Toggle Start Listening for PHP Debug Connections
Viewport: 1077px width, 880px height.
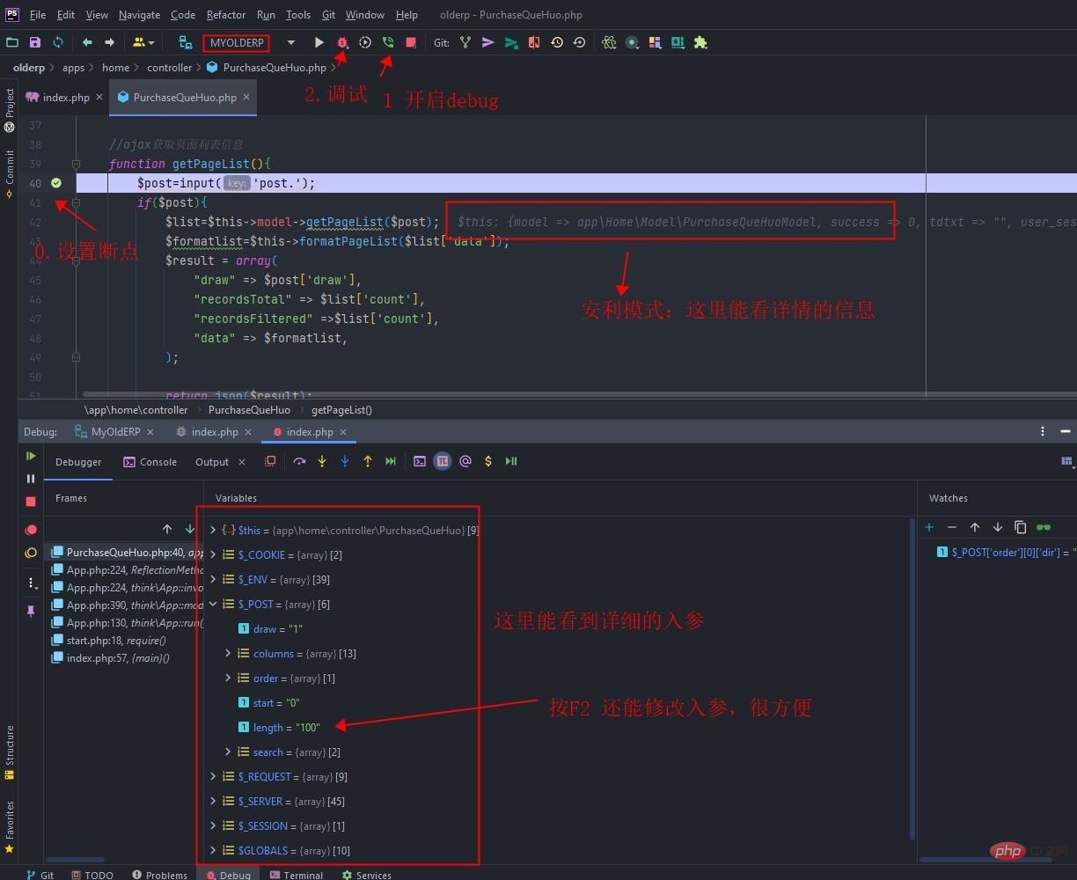(x=388, y=42)
